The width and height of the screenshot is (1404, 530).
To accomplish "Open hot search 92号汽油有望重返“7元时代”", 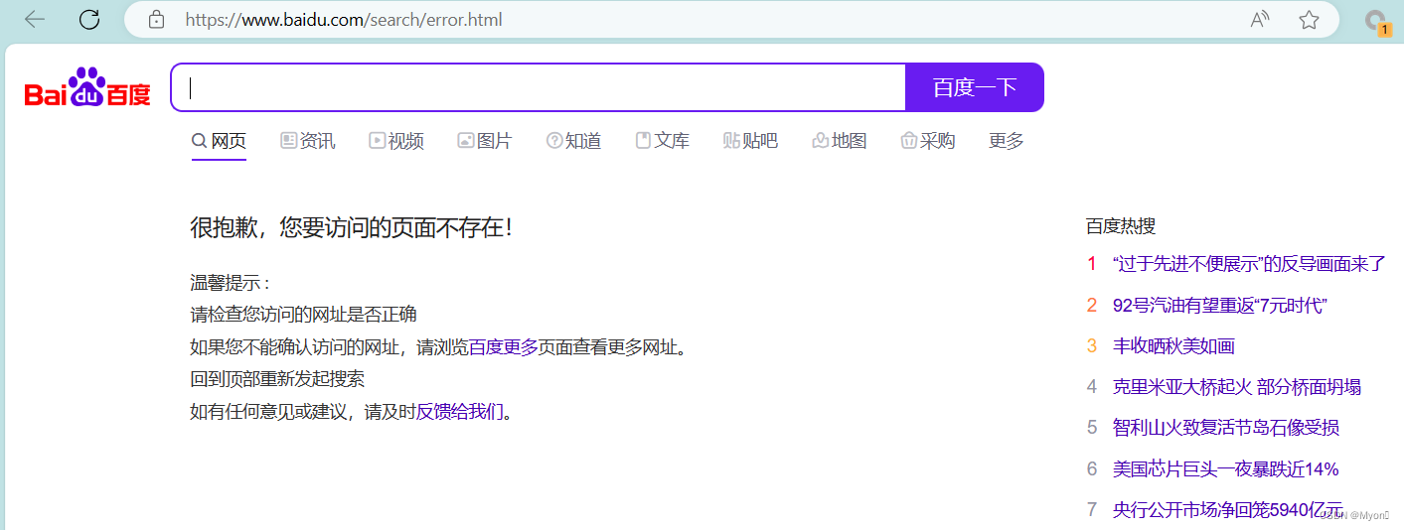I will point(1221,305).
